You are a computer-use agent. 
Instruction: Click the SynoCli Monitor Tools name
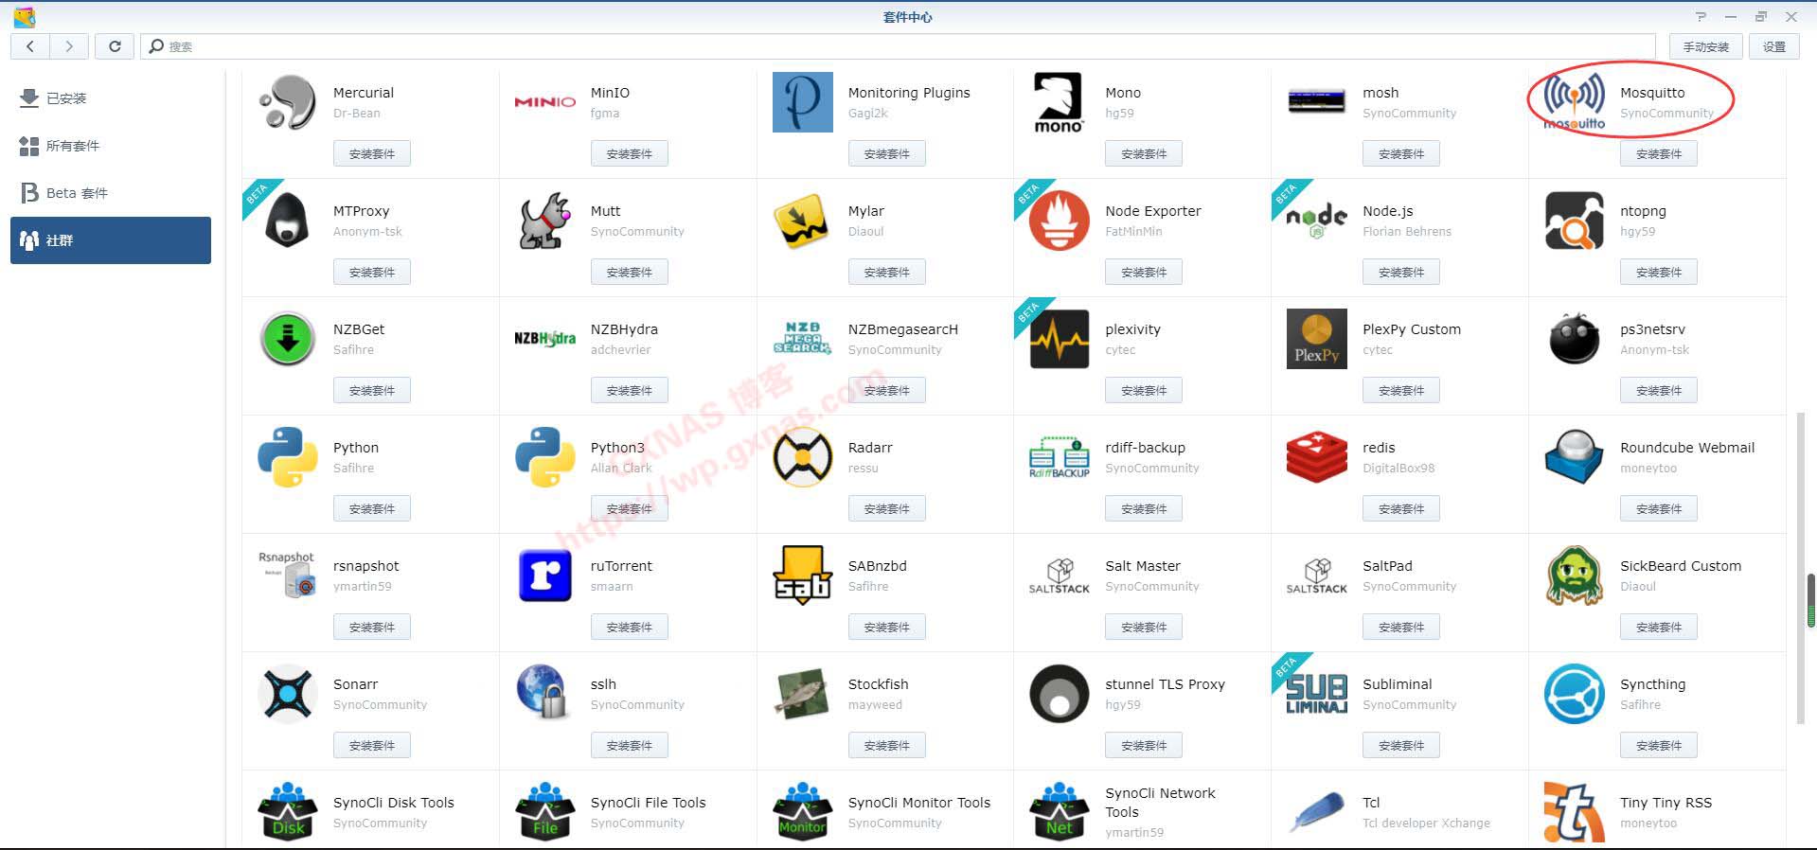(918, 803)
